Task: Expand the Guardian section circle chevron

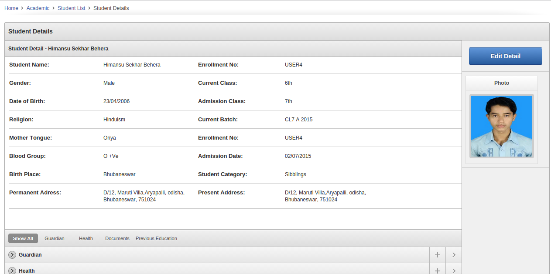Action: coord(12,255)
